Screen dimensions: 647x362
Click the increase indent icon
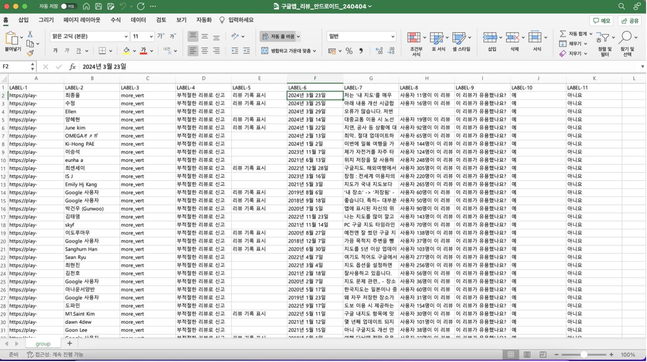pyautogui.click(x=247, y=51)
